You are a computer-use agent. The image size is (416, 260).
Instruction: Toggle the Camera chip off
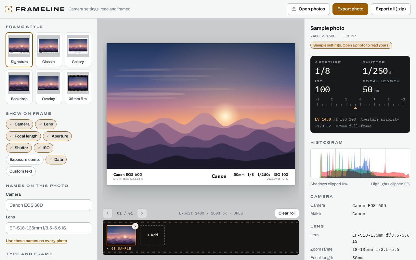19,124
